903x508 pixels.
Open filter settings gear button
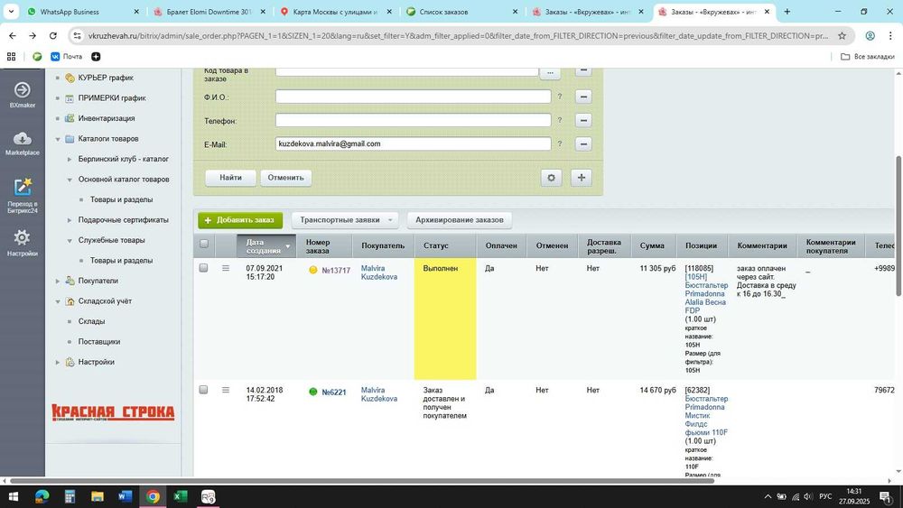551,178
